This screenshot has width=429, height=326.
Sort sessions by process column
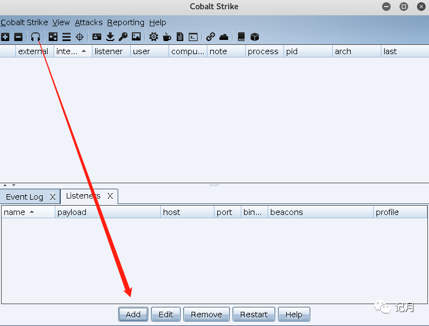pyautogui.click(x=264, y=51)
